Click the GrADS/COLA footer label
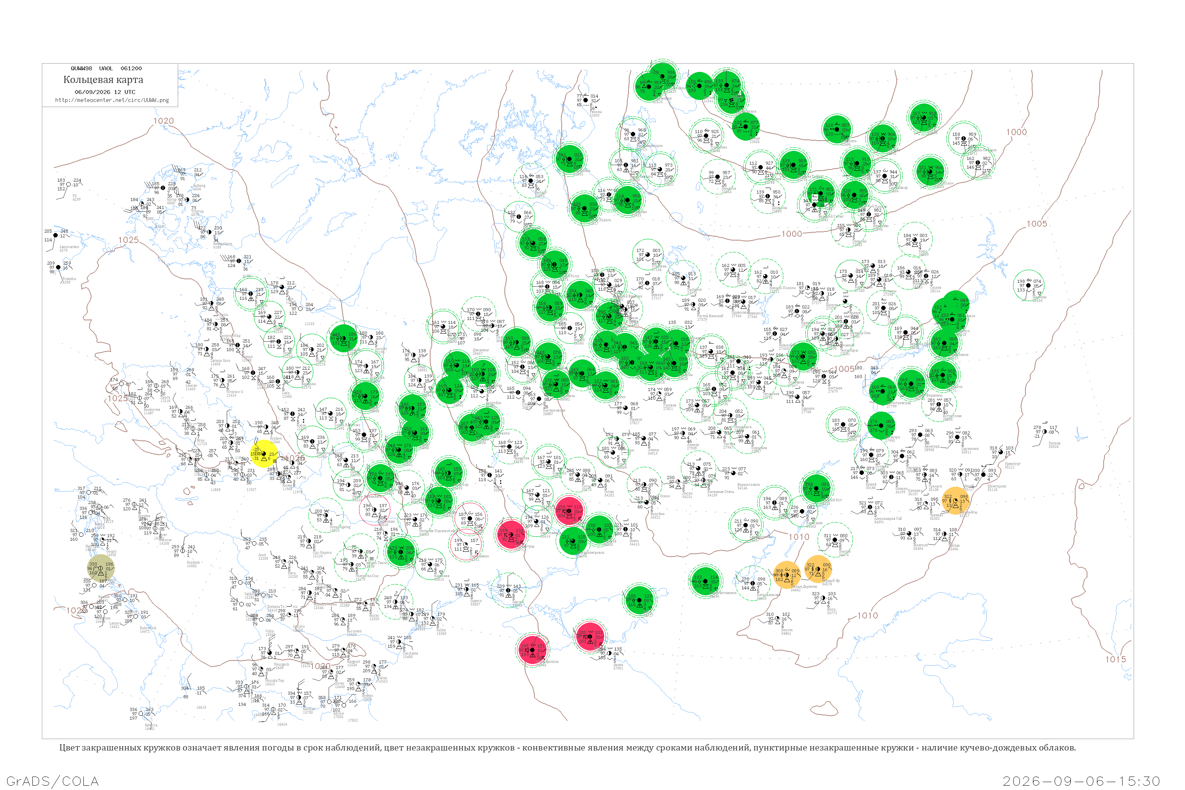 coord(53,781)
